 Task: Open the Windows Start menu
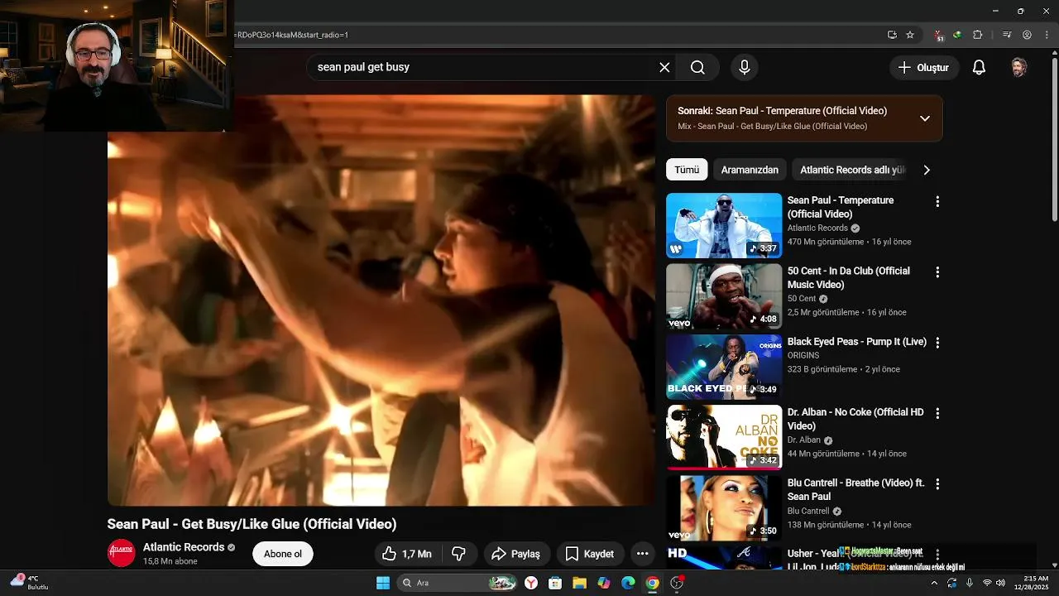(x=383, y=583)
